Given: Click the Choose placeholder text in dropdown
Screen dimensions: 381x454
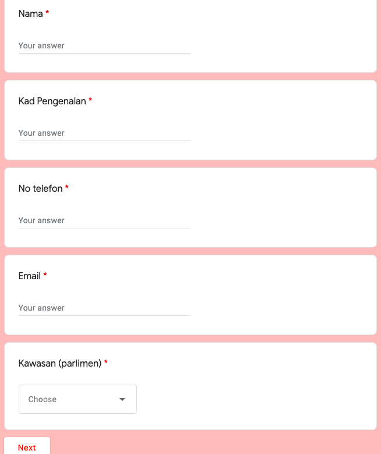Looking at the screenshot, I should pyautogui.click(x=43, y=399).
